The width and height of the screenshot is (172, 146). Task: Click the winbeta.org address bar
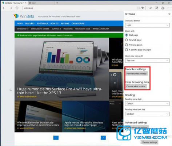pyautogui.click(x=79, y=8)
